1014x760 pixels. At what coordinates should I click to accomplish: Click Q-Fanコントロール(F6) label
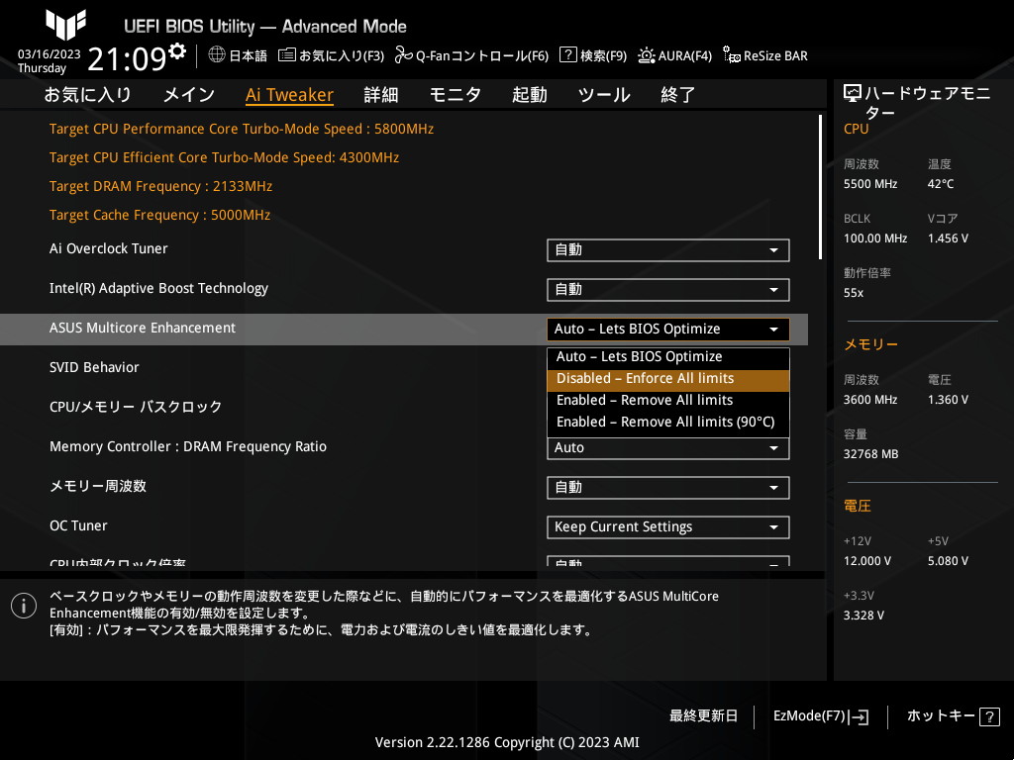(482, 56)
